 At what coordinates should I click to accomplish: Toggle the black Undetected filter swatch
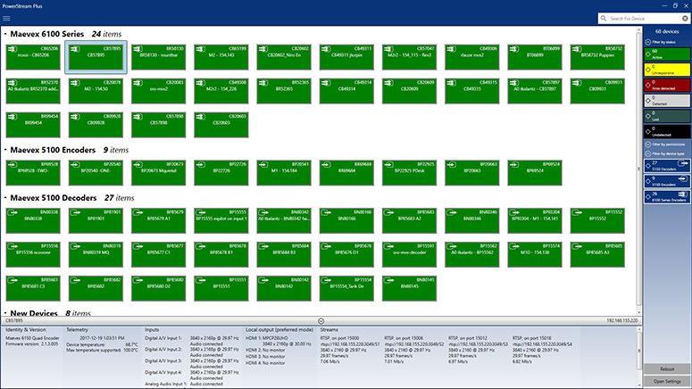666,130
